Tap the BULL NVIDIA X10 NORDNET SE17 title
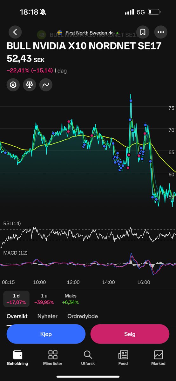Image resolution: width=176 pixels, height=381 pixels. click(x=84, y=46)
